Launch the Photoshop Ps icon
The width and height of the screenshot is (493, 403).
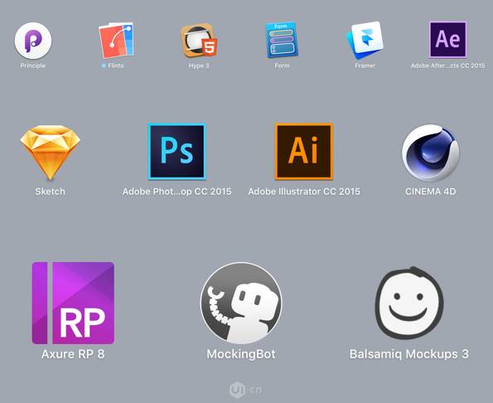[176, 152]
